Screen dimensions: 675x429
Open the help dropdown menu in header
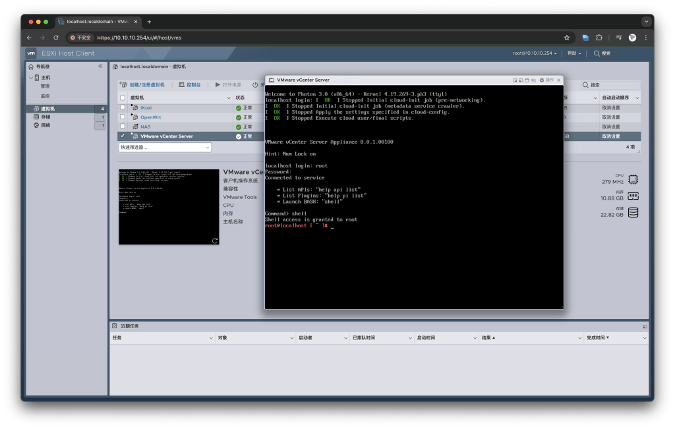(x=574, y=53)
